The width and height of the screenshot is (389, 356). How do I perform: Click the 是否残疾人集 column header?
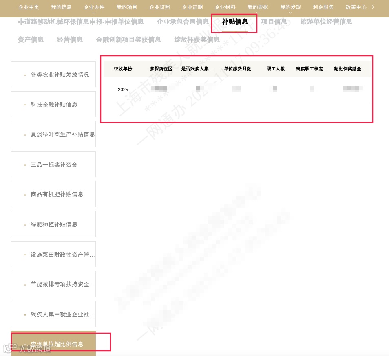(x=197, y=69)
